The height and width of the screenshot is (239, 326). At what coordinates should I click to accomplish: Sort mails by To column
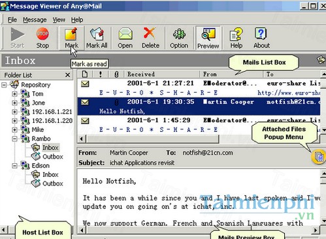(x=292, y=74)
